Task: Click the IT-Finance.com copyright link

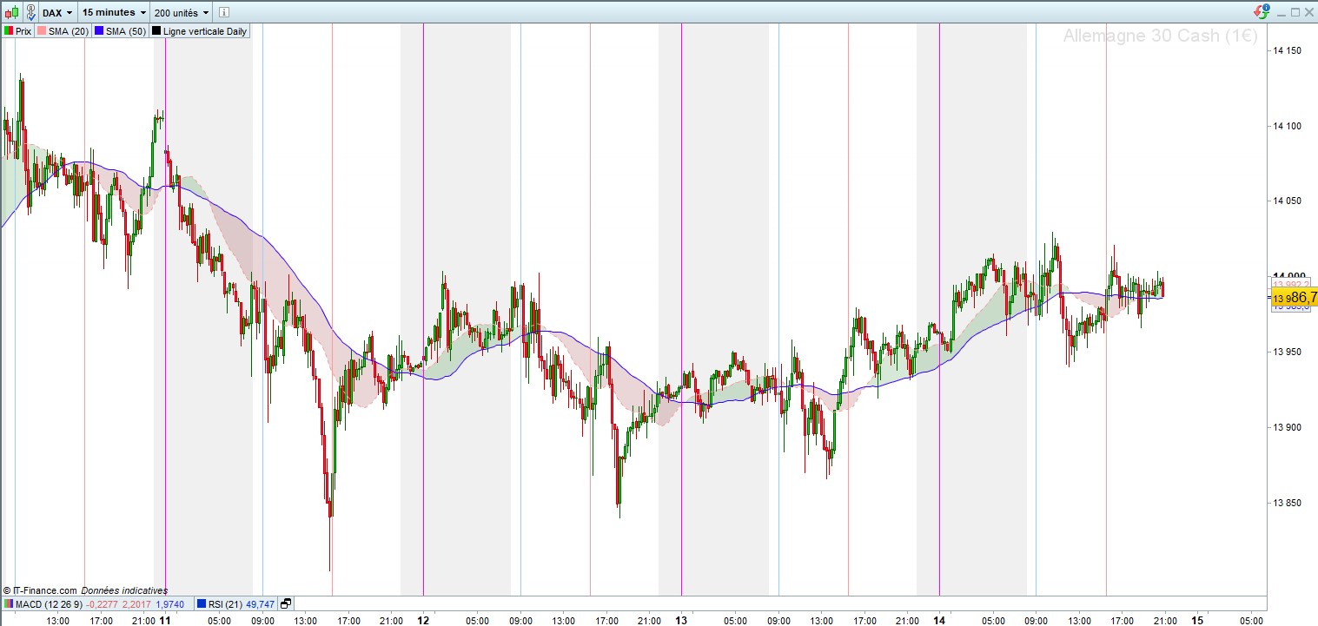Action: point(39,590)
